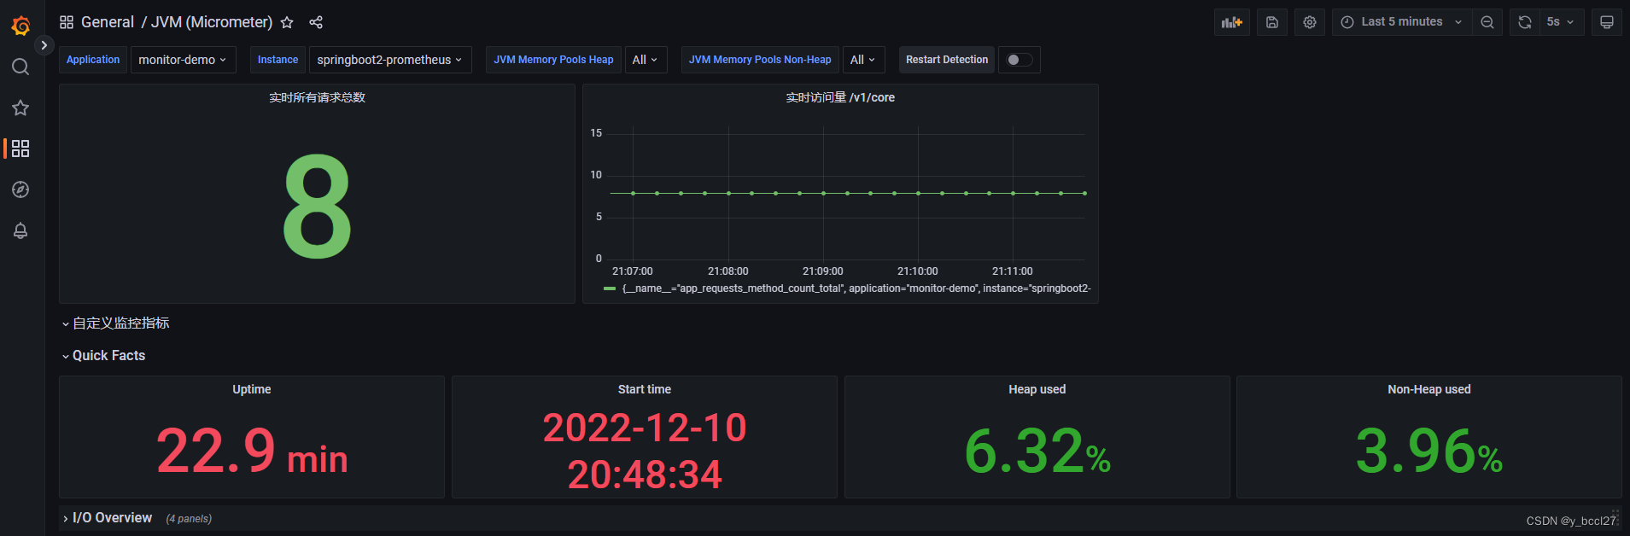Open the Grafana home logo
Screen dimensions: 1630x536
tap(20, 26)
